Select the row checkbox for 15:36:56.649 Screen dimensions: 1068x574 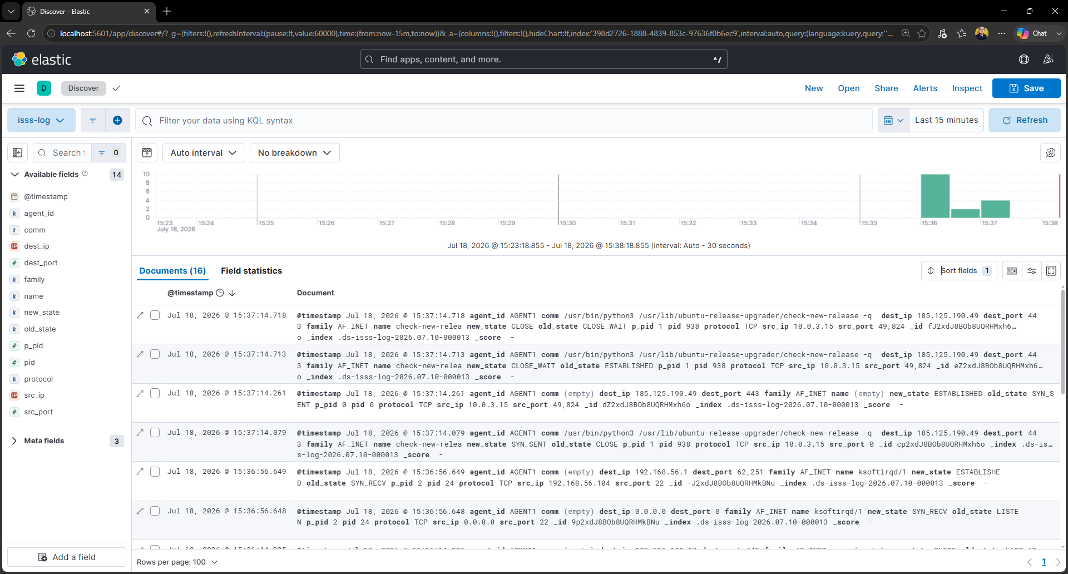[x=155, y=472]
